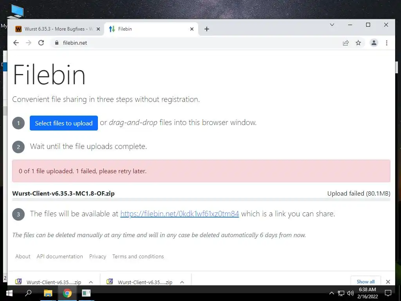Open the tab search dropdown arrow
Viewport: 401px width, 301px height.
pyautogui.click(x=332, y=25)
